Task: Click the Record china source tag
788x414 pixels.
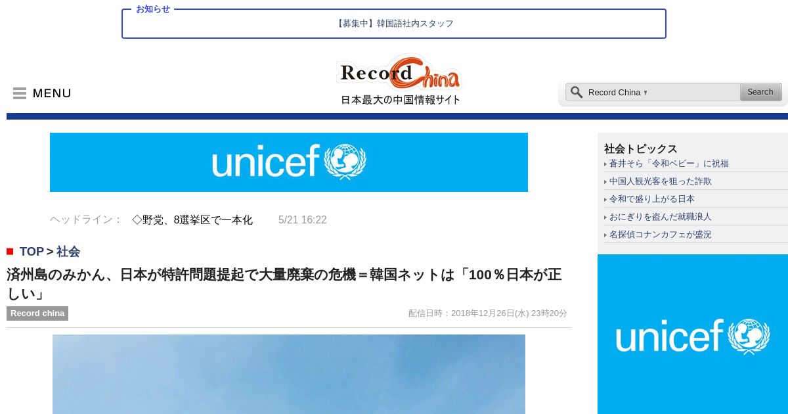Action: tap(37, 313)
